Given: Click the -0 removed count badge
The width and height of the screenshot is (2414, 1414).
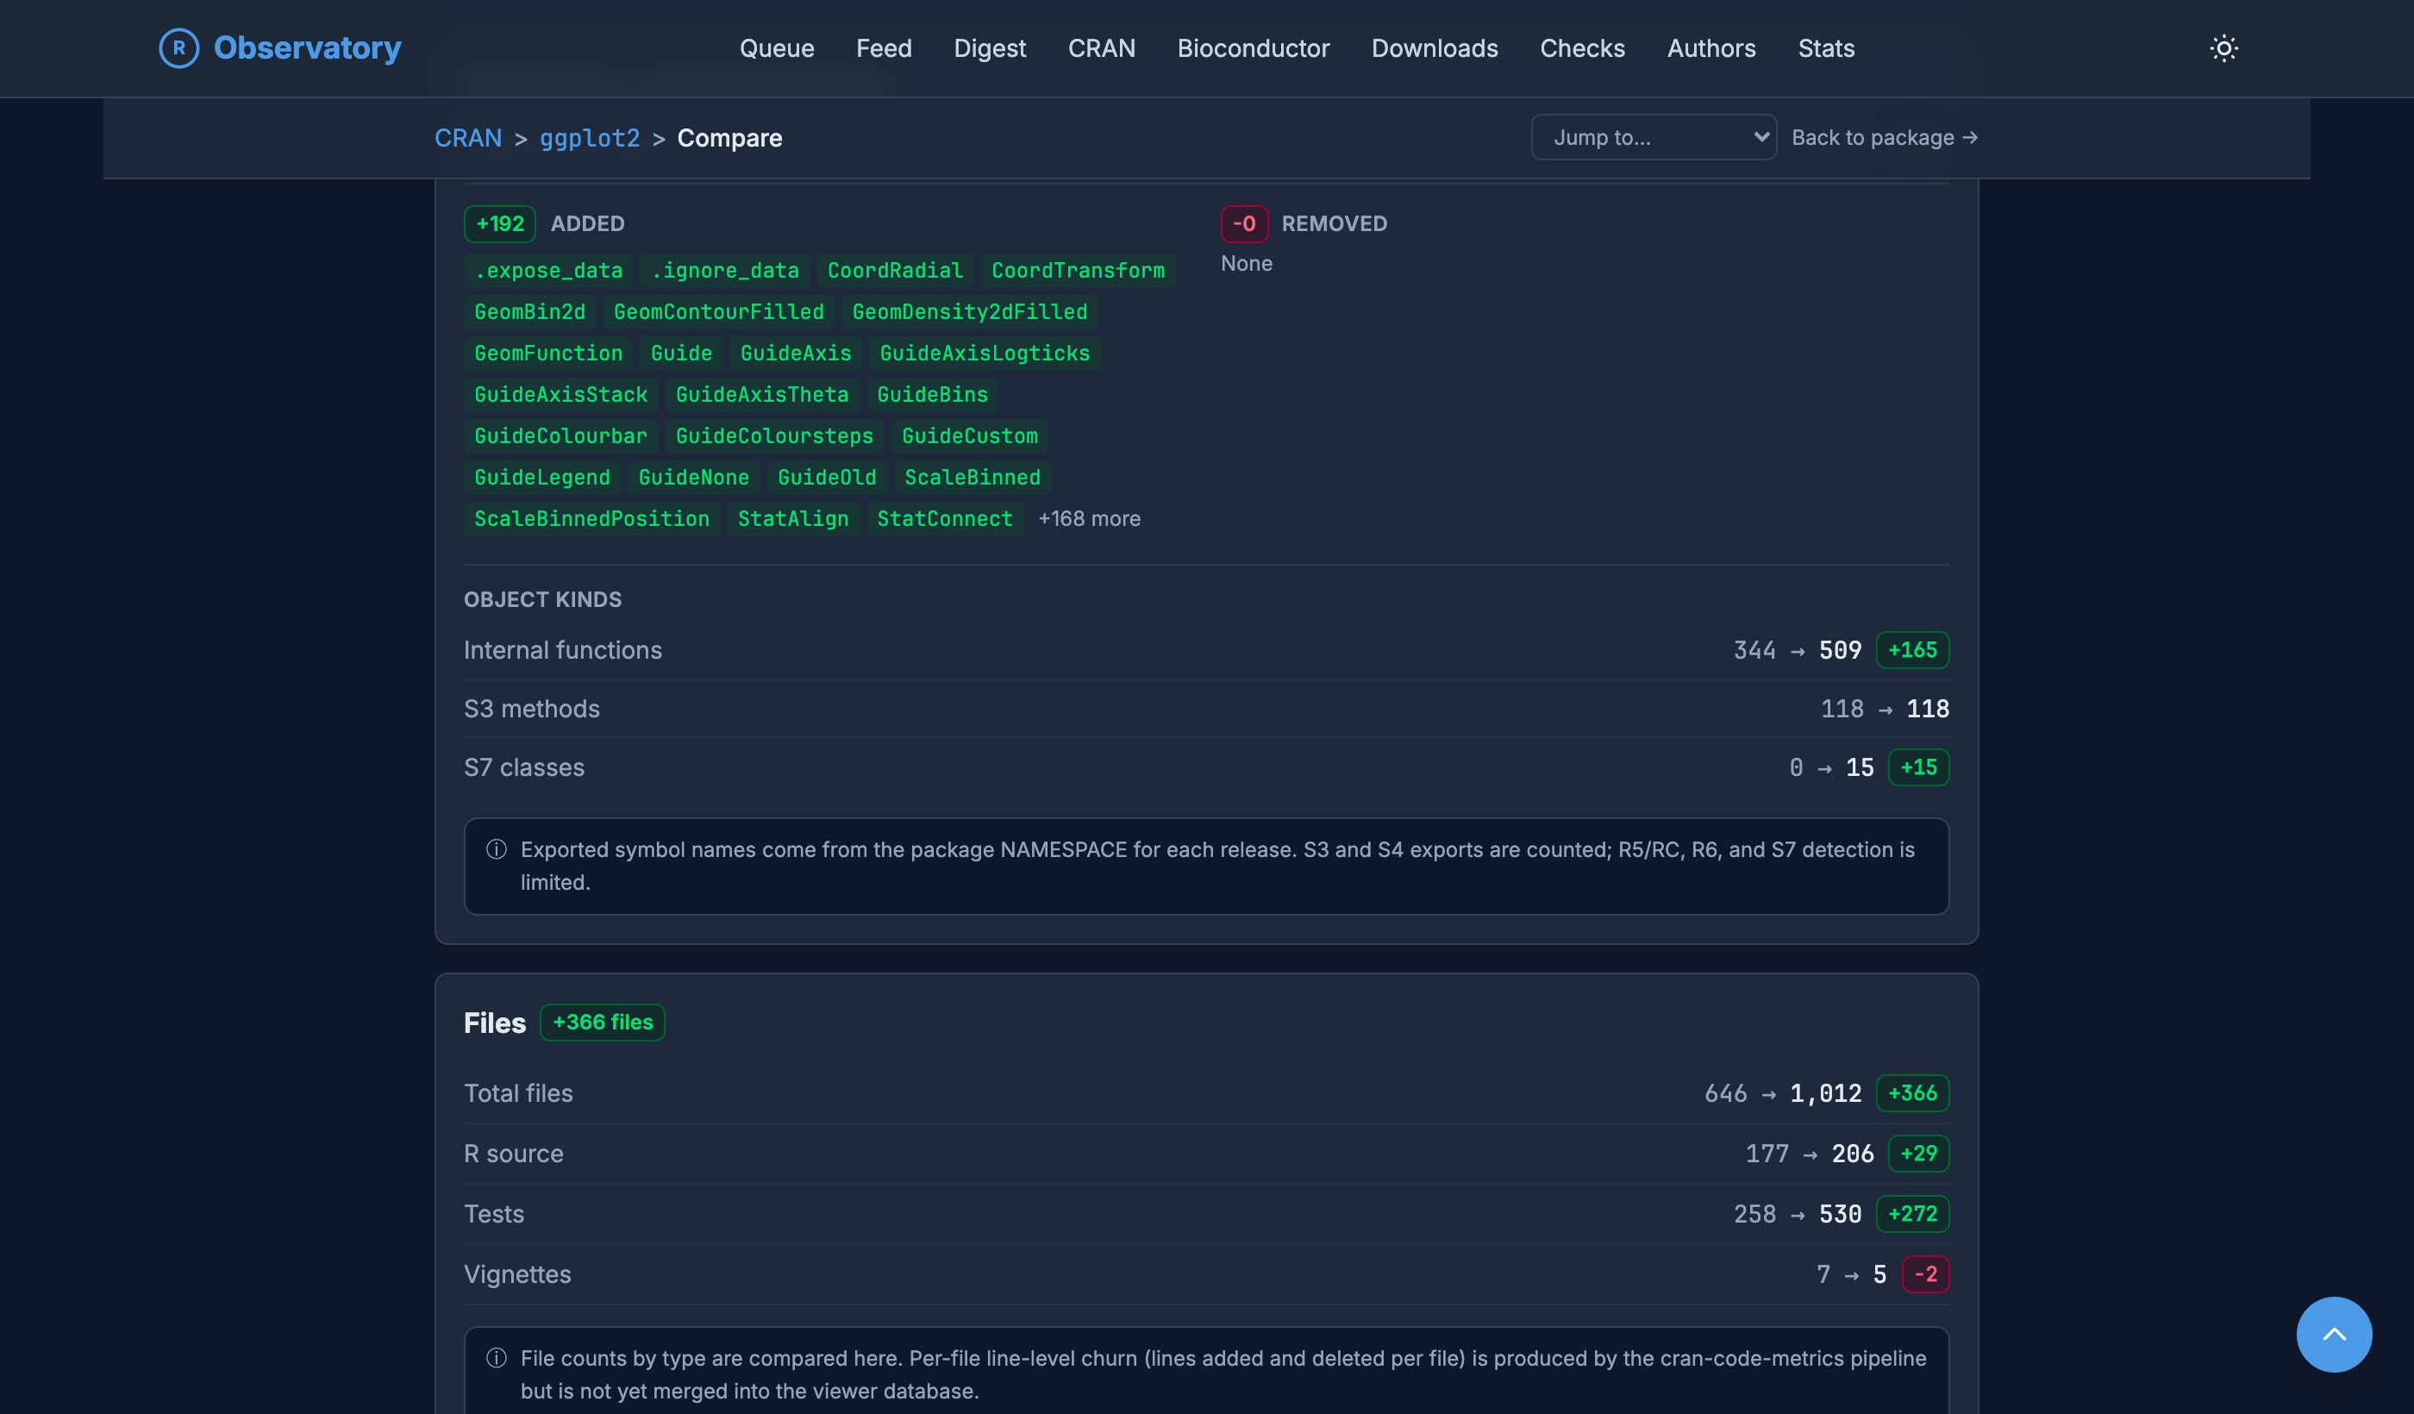Looking at the screenshot, I should point(1243,223).
